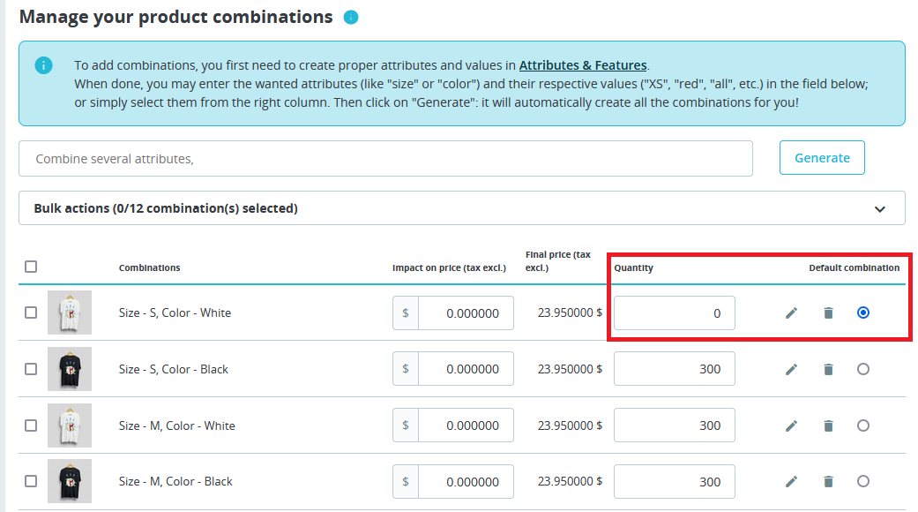This screenshot has height=512, width=918.
Task: Set Size S, Color Black as default combination
Action: pos(863,369)
